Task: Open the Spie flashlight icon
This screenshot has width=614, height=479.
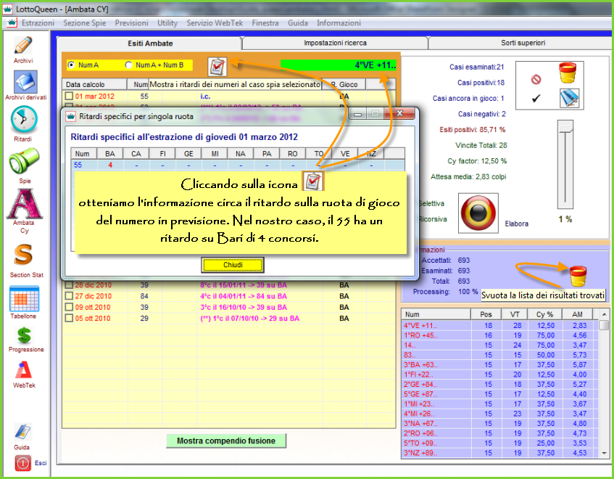Action: click(x=24, y=160)
